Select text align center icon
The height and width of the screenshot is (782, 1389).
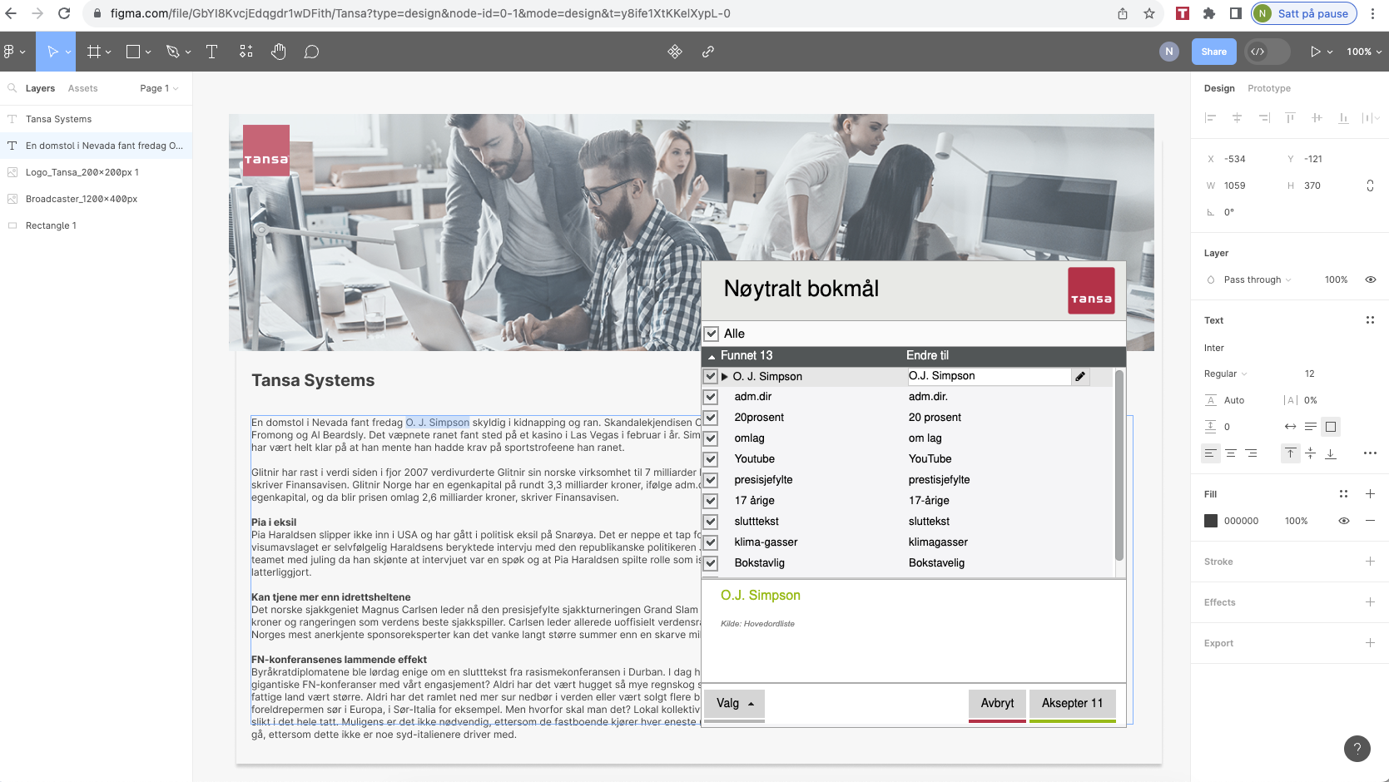point(1230,453)
